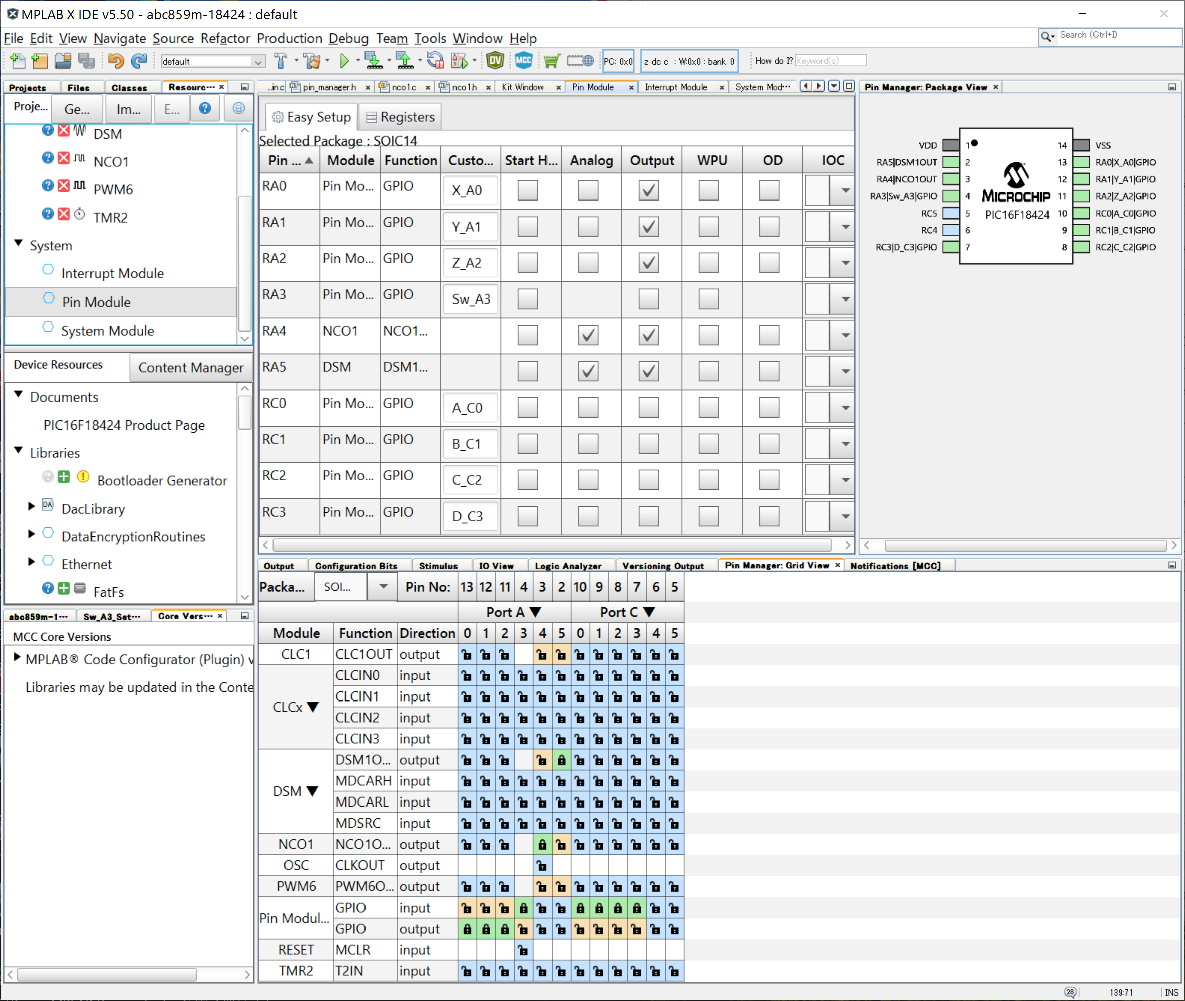Click the Open Project folder icon
The width and height of the screenshot is (1185, 1001).
[x=63, y=61]
